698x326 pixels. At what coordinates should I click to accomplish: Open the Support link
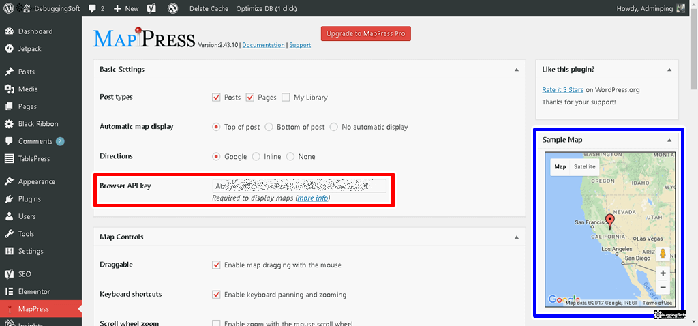pos(300,45)
